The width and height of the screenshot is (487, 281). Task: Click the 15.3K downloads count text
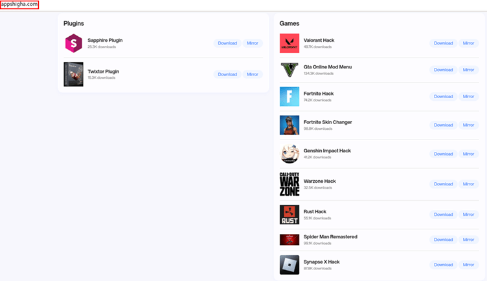click(x=102, y=78)
